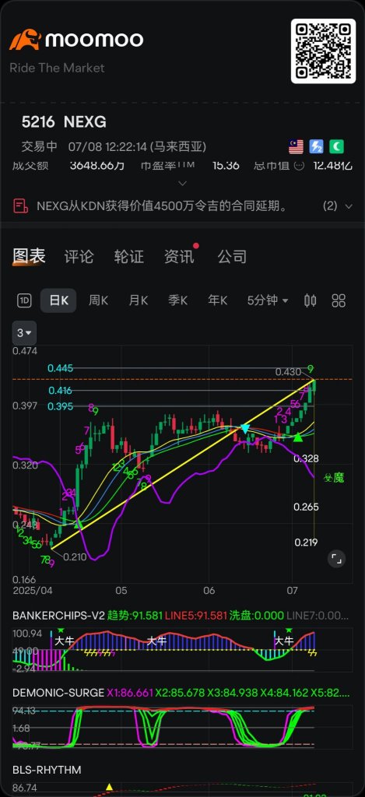The height and width of the screenshot is (797, 365).
Task: Select the 图表 tab
Action: point(29,256)
